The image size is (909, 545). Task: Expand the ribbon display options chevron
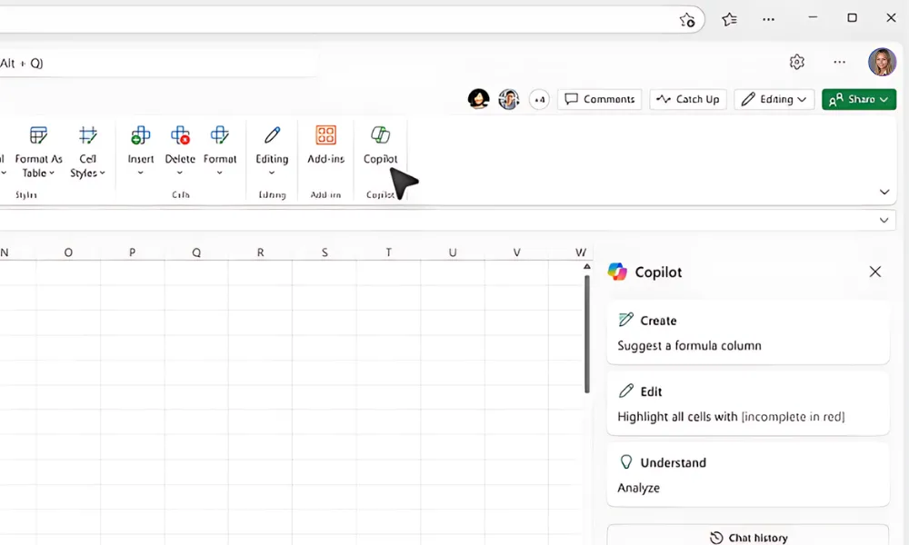coord(884,192)
